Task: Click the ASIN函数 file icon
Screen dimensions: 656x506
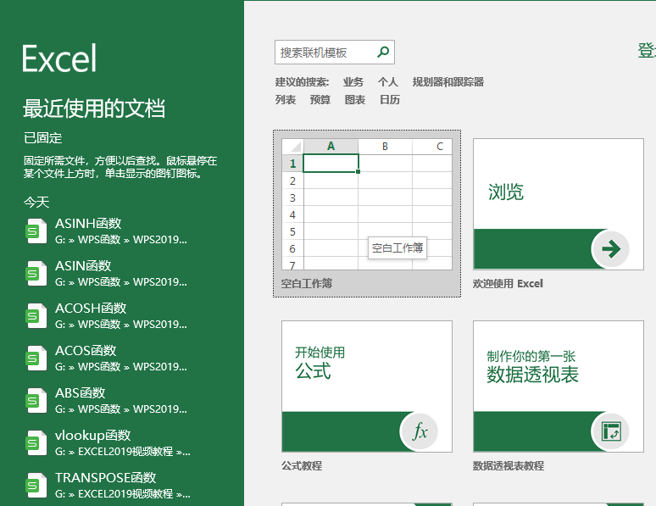Action: pyautogui.click(x=36, y=273)
